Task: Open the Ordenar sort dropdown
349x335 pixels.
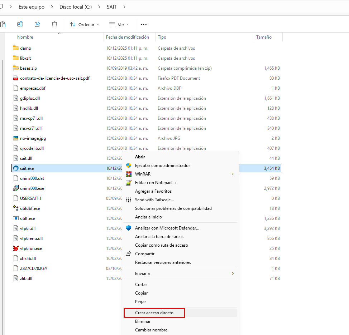Action: click(85, 25)
